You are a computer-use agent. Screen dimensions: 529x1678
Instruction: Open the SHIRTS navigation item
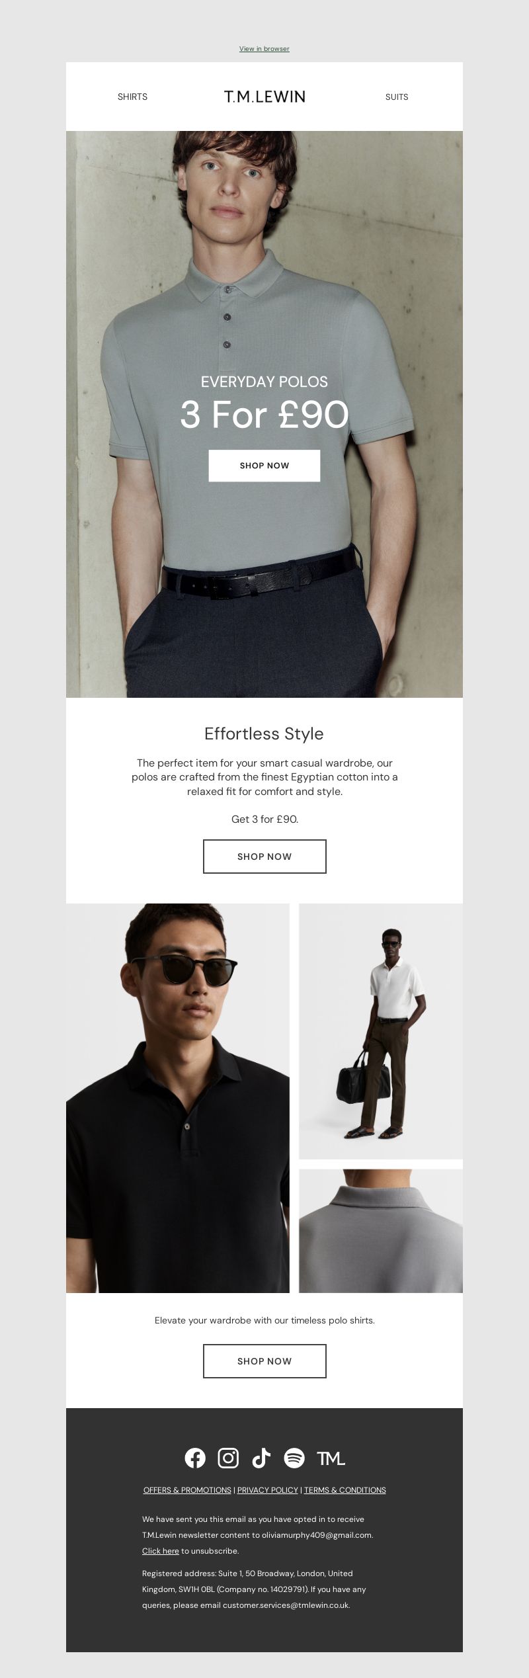click(x=132, y=97)
